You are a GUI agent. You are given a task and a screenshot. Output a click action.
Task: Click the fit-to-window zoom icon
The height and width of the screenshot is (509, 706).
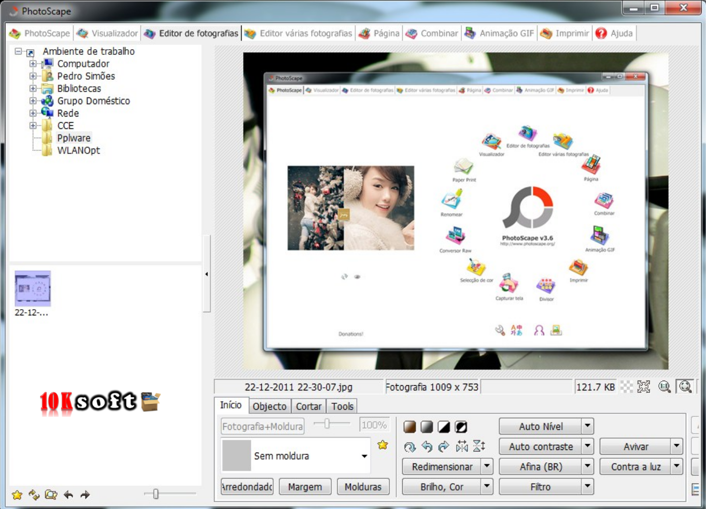[644, 387]
